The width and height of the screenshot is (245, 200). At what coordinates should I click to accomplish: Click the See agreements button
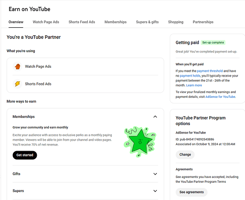click(192, 192)
